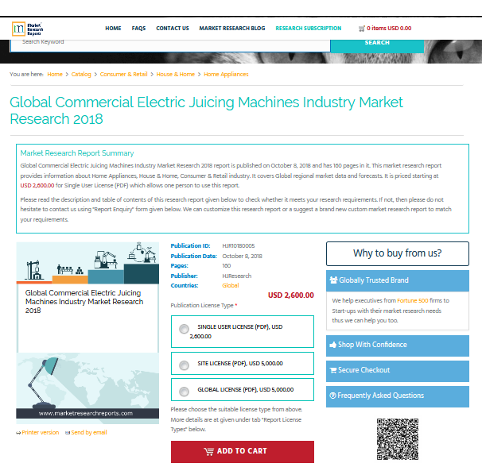This screenshot has width=482, height=471.
Task: Click the USD 2,600.00 price in summary
Action: (x=37, y=185)
